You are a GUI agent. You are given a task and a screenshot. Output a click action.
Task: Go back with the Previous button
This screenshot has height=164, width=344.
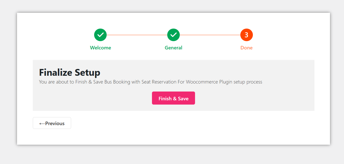tap(52, 123)
